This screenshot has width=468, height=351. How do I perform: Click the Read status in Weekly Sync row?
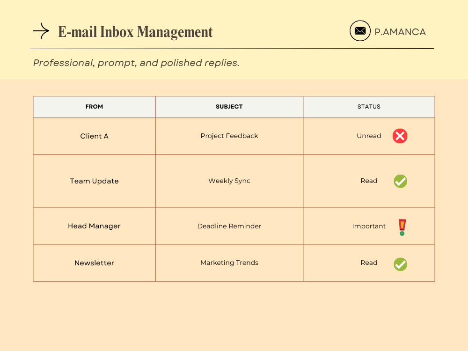pyautogui.click(x=369, y=181)
